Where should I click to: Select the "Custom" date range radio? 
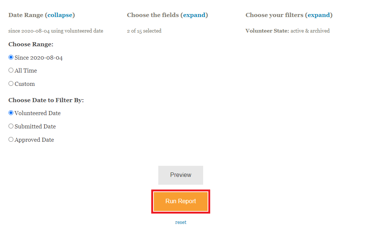11,84
